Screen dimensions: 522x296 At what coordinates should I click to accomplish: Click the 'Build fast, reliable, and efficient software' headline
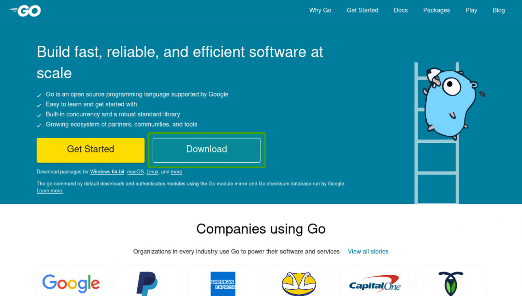click(x=180, y=62)
